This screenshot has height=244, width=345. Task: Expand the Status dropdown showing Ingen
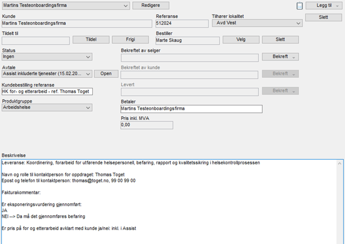[x=88, y=57]
